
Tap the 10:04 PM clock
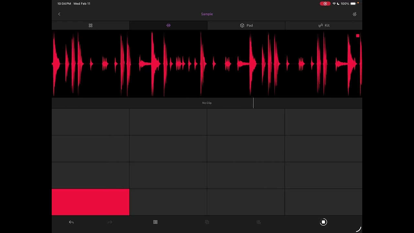click(x=64, y=4)
